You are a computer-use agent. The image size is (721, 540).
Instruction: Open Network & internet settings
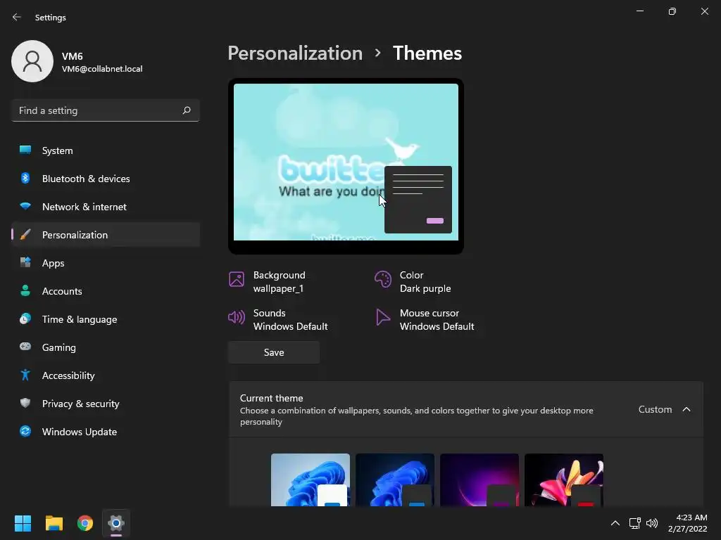click(106, 207)
